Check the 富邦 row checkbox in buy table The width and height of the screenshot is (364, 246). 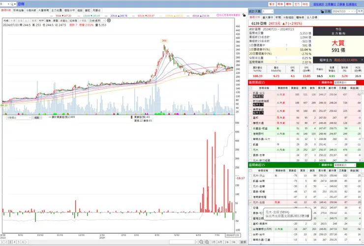click(250, 118)
